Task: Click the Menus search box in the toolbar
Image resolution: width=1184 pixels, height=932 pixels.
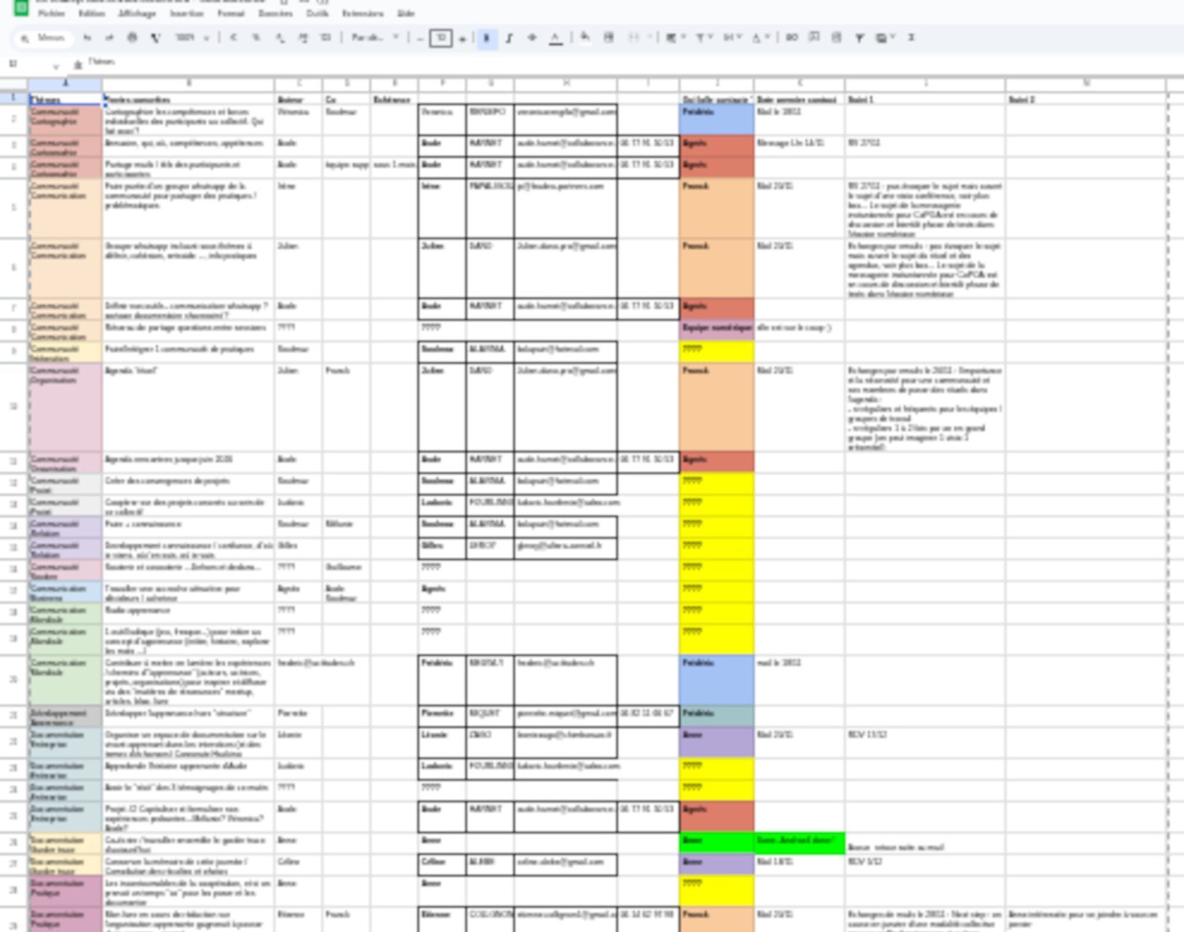Action: pyautogui.click(x=44, y=38)
